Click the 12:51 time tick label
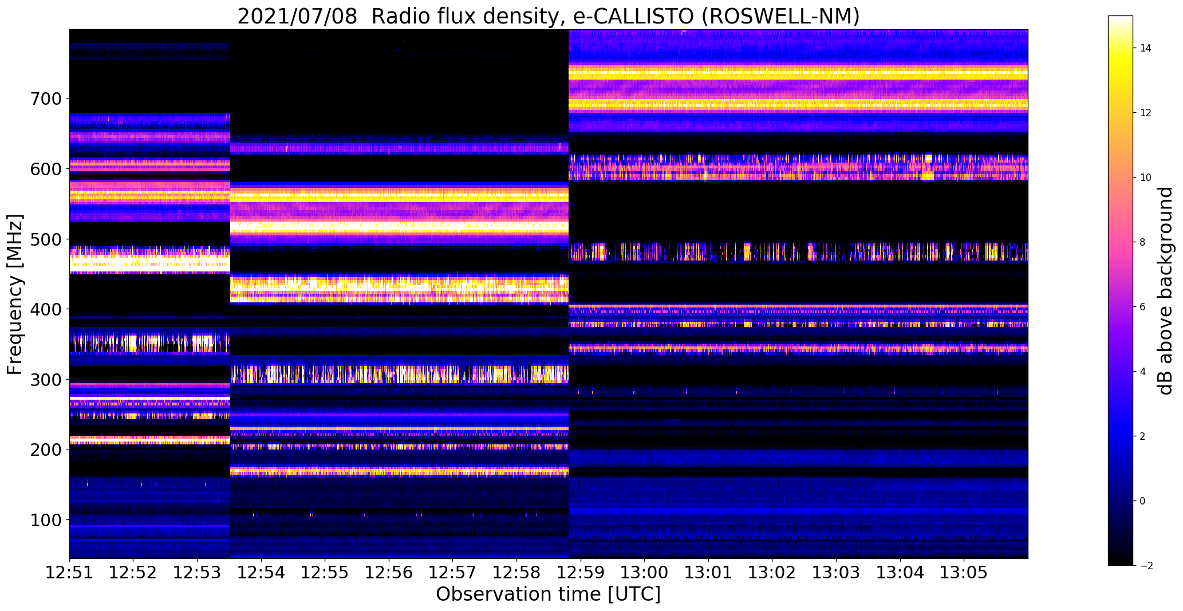This screenshot has height=611, width=1183. 69,573
